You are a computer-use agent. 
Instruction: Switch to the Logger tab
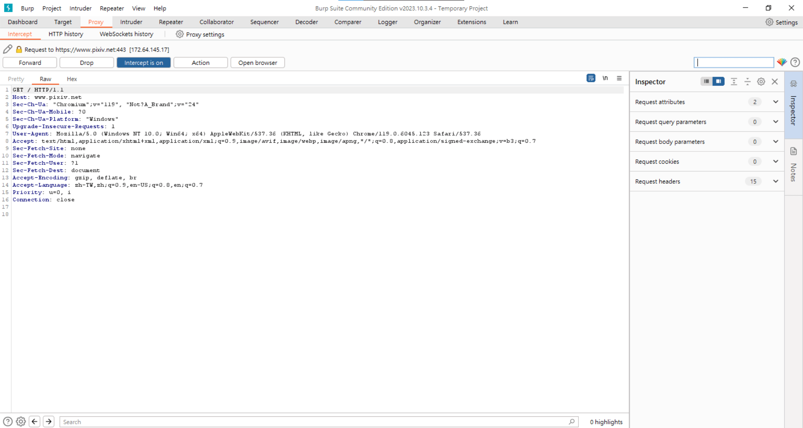[388, 22]
